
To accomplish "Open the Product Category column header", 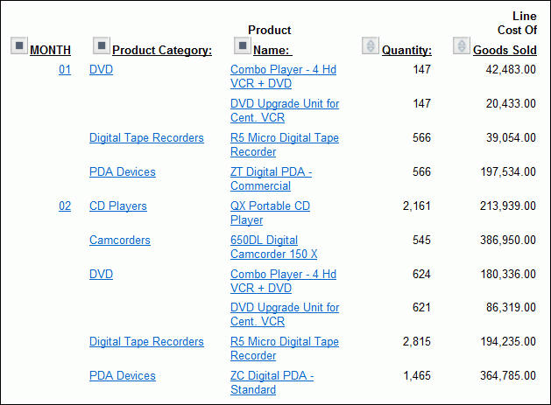I will [162, 51].
